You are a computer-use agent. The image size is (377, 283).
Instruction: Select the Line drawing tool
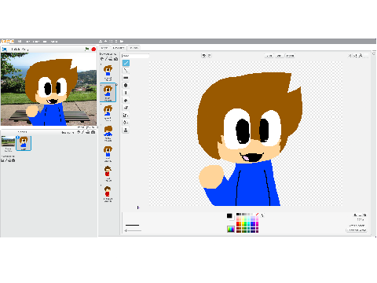(126, 70)
